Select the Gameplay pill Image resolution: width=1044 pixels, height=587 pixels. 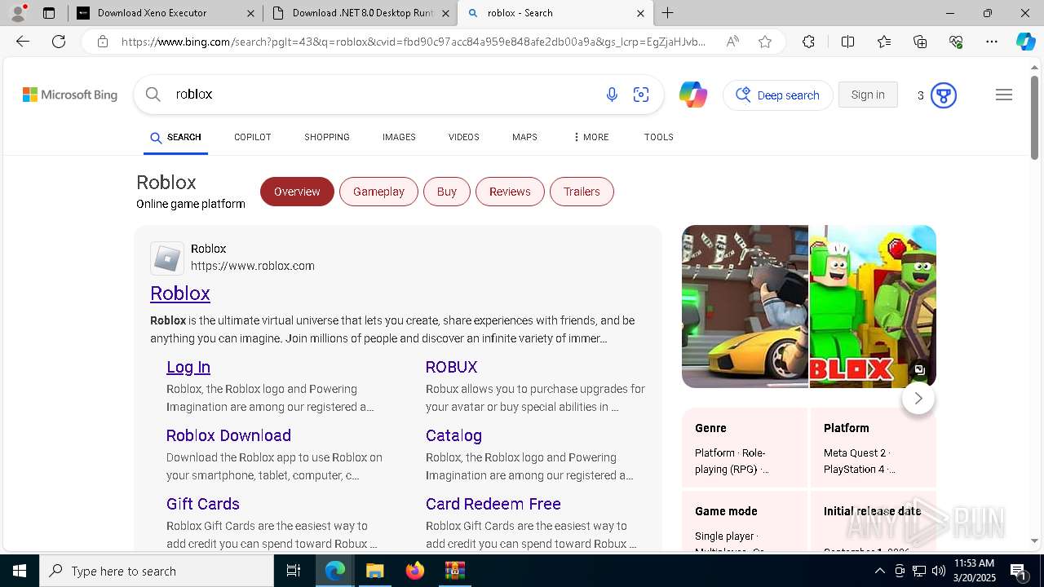pyautogui.click(x=378, y=192)
